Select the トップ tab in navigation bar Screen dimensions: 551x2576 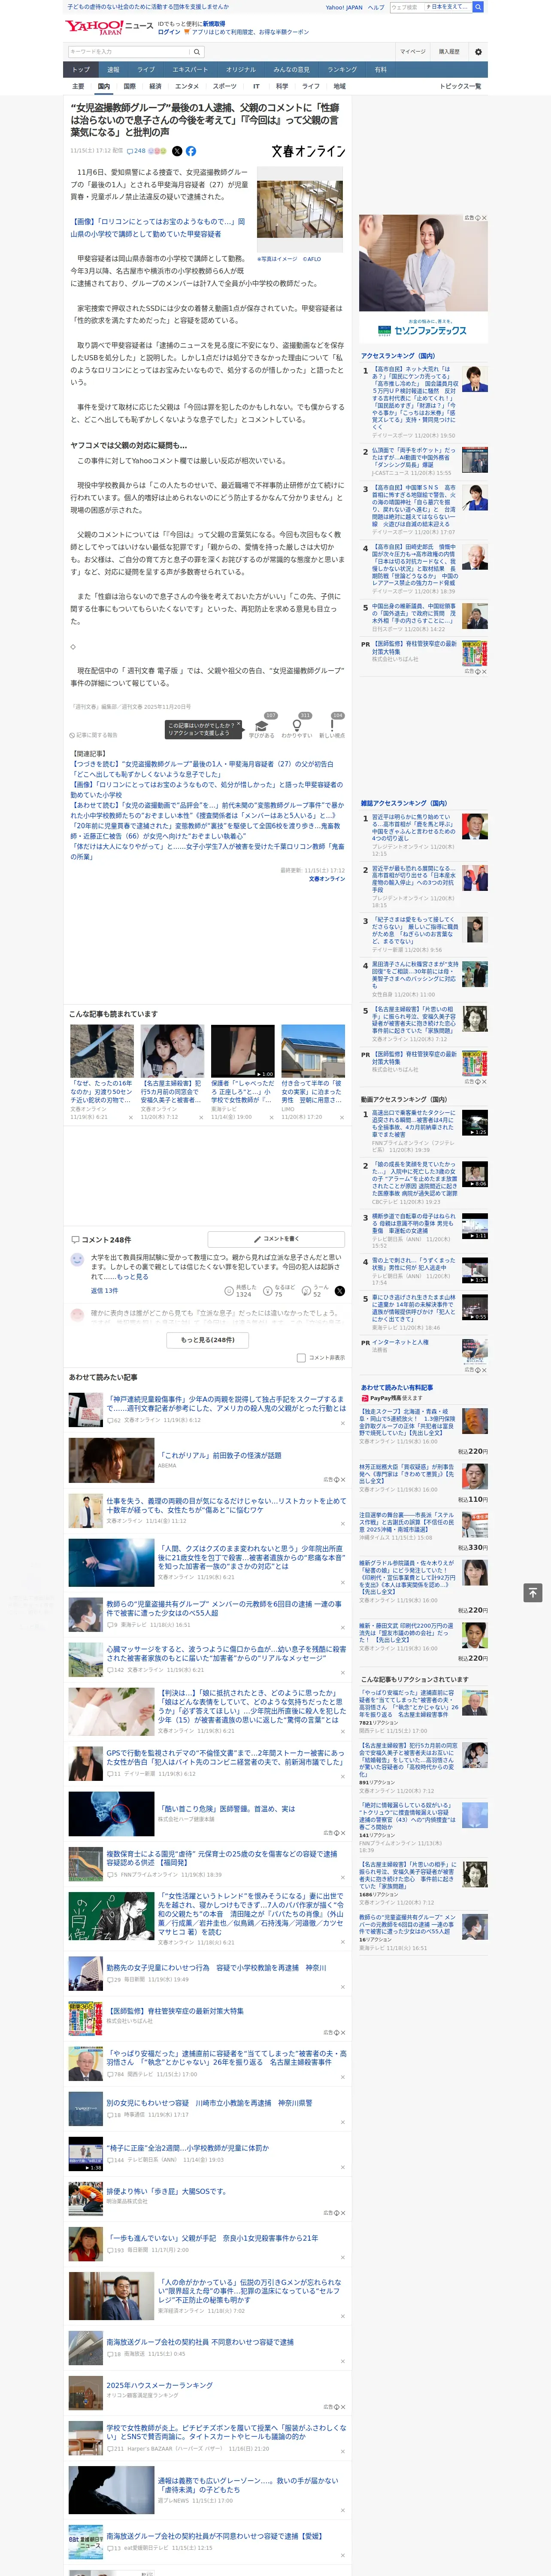tap(81, 70)
